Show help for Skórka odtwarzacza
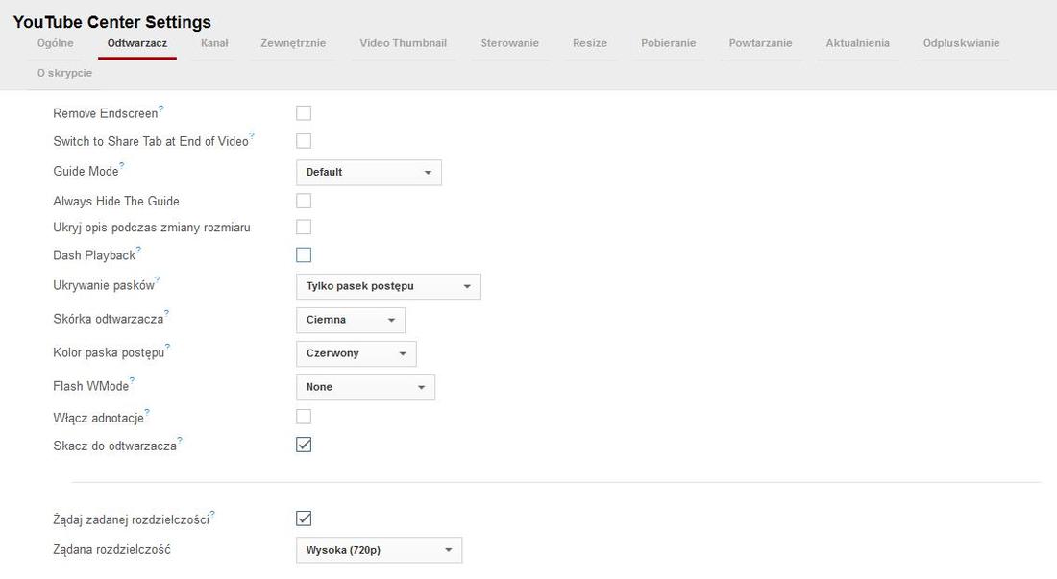The height and width of the screenshot is (579, 1057). pos(166,312)
